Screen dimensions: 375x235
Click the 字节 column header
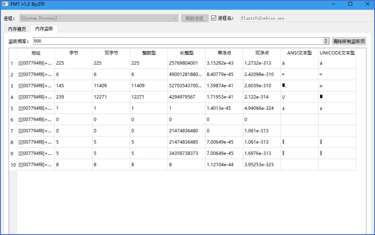click(x=74, y=53)
